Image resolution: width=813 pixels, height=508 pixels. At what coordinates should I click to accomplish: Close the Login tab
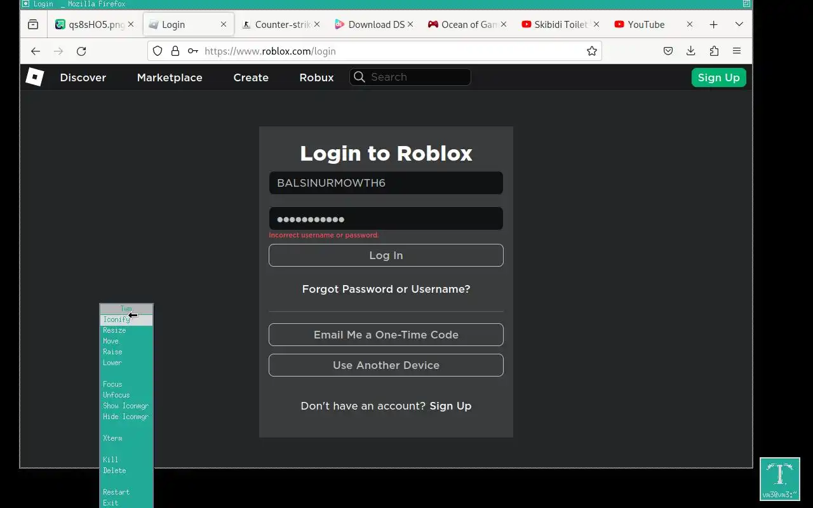224,25
